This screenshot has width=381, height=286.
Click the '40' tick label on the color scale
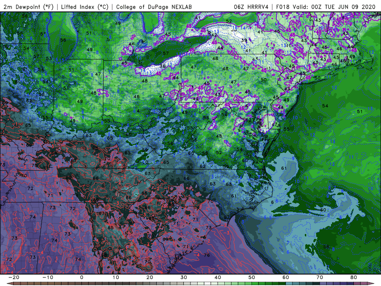click(218, 277)
